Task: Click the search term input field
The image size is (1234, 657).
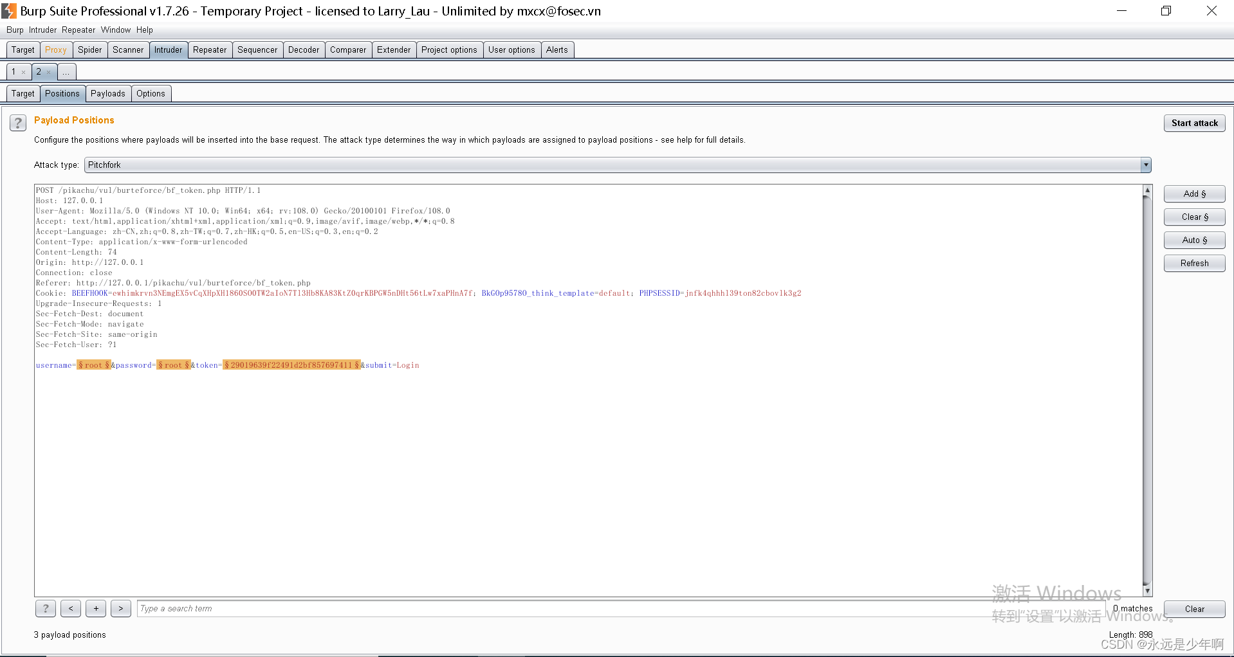Action: click(x=622, y=608)
